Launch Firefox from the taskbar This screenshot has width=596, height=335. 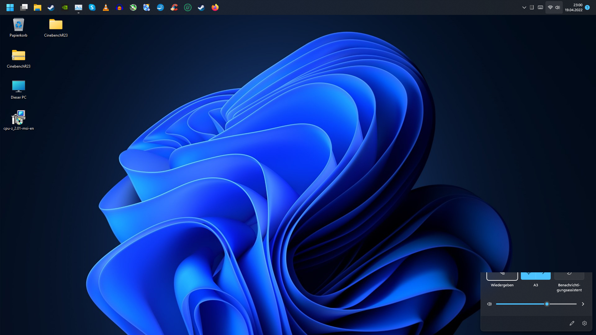click(x=215, y=7)
